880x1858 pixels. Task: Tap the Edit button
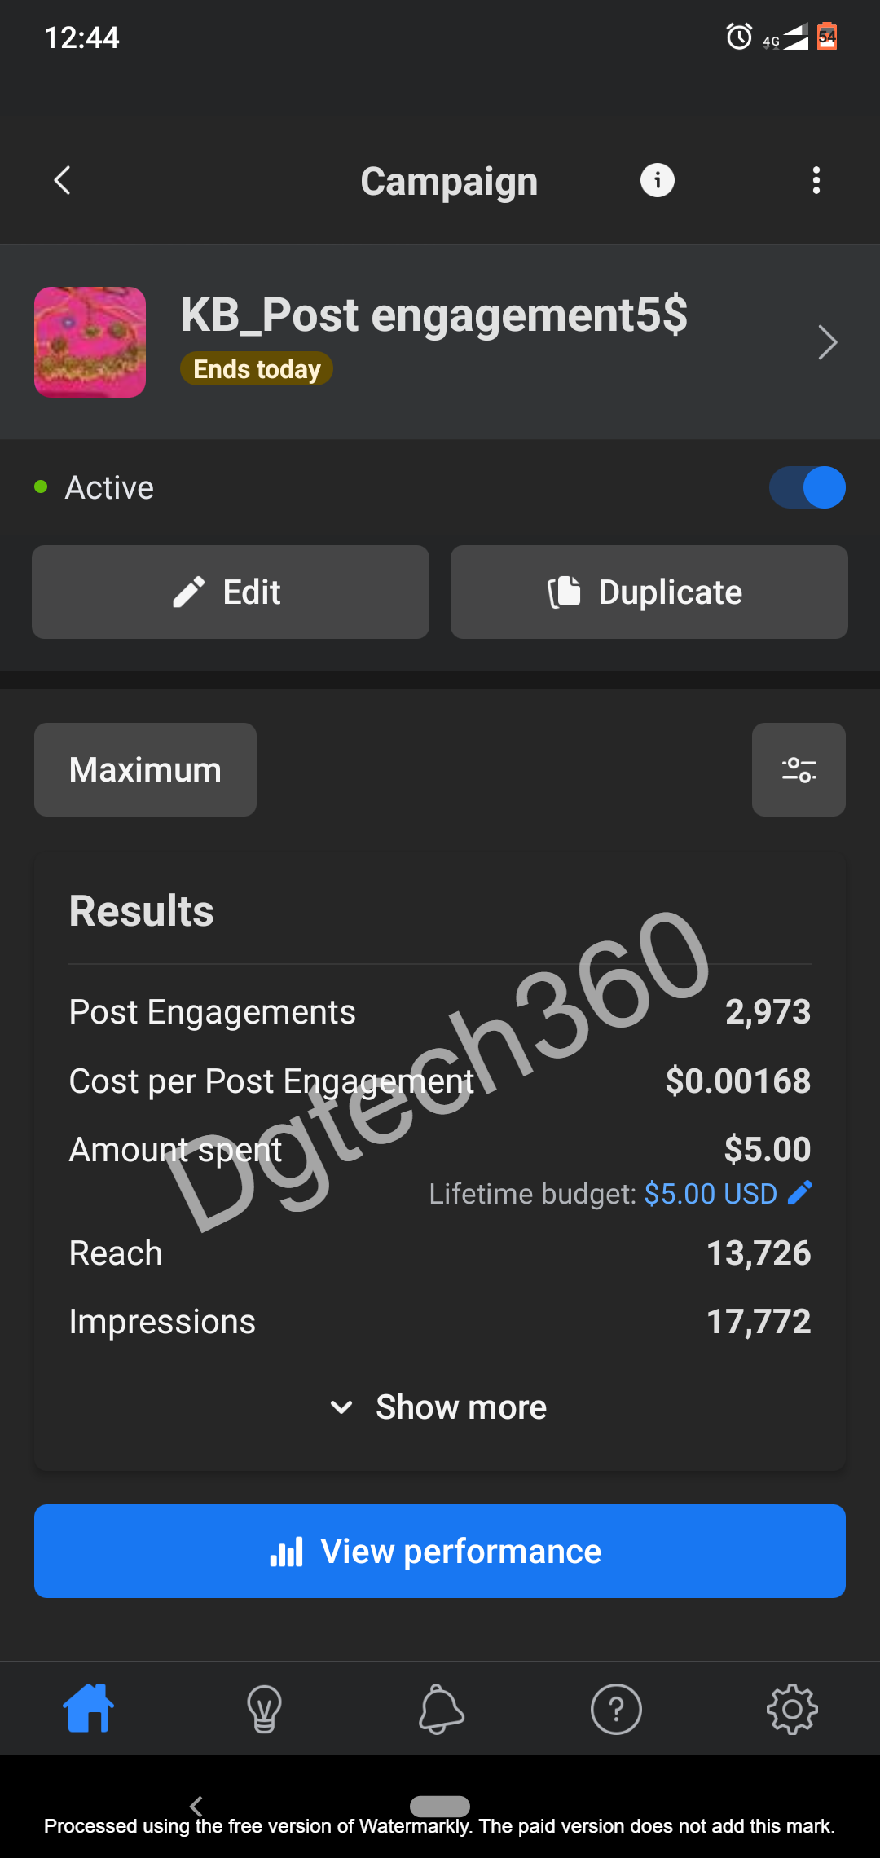click(x=231, y=592)
